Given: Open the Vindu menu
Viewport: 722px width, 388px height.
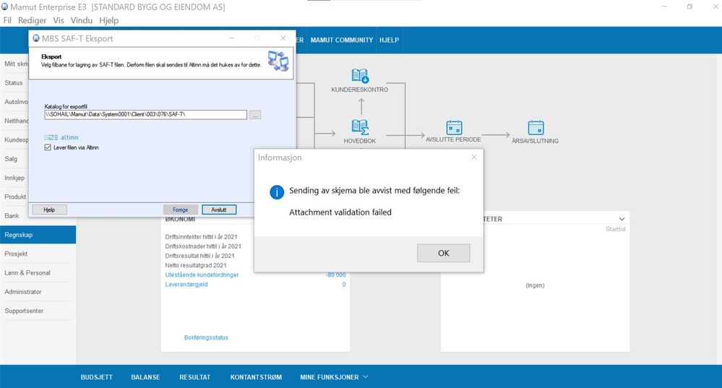Looking at the screenshot, I should 82,20.
